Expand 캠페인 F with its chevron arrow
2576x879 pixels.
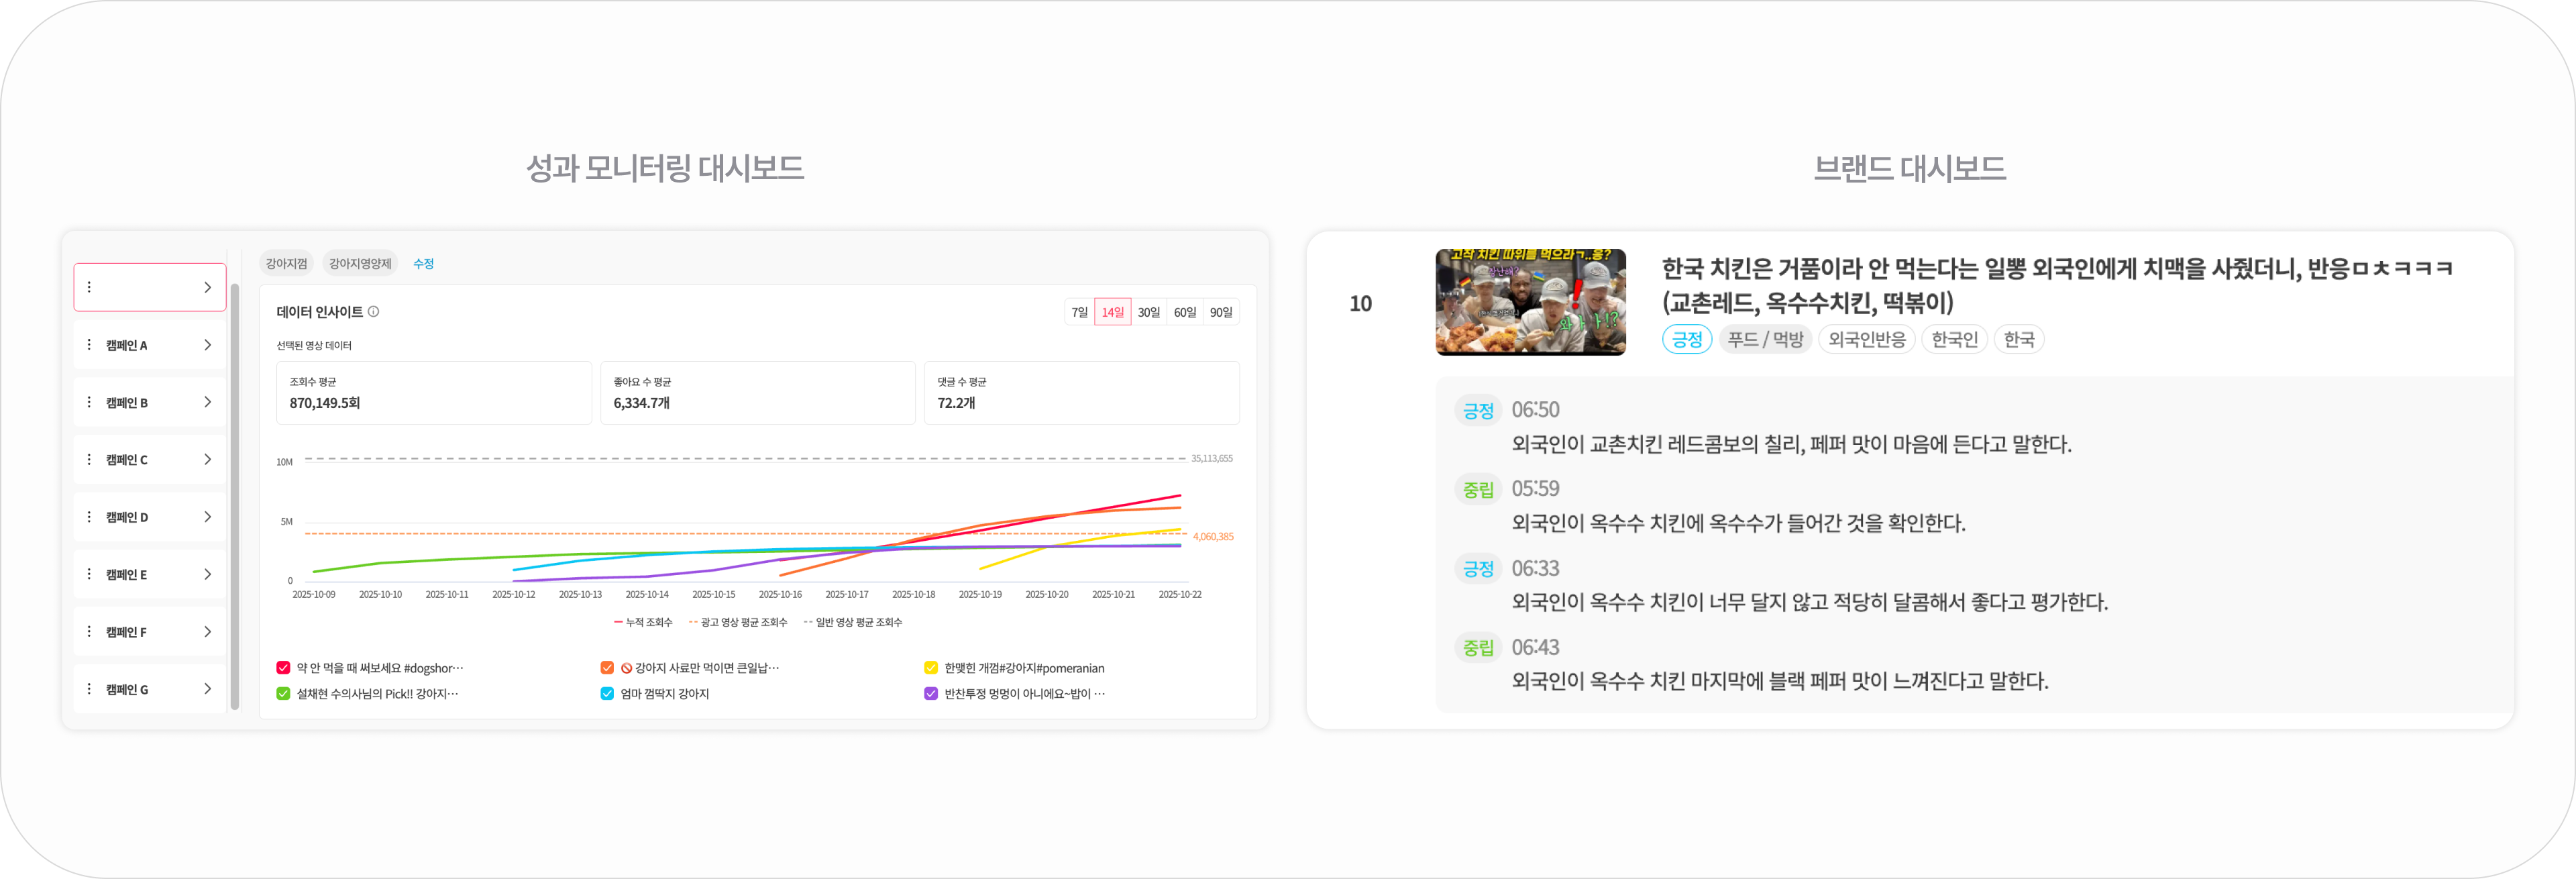coord(207,632)
